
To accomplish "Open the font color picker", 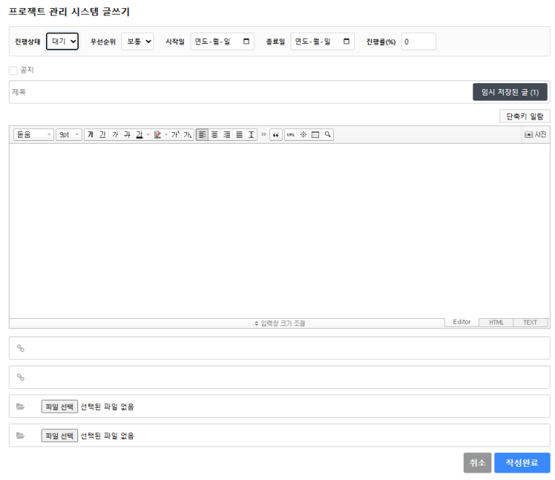I will tap(139, 135).
